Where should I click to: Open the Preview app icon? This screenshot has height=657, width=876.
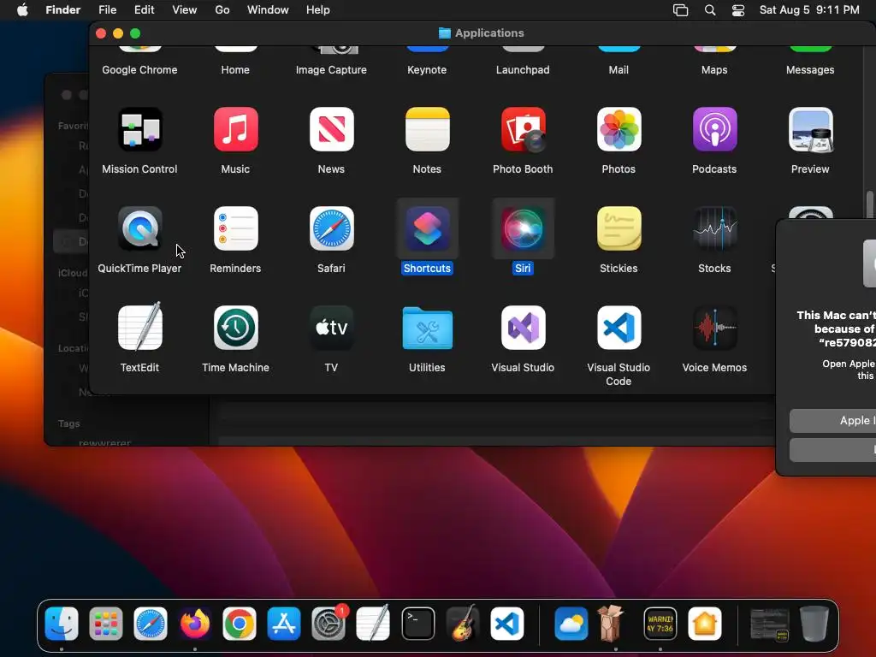click(810, 130)
